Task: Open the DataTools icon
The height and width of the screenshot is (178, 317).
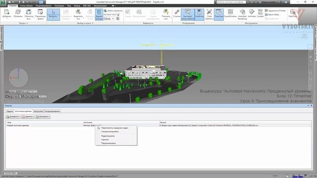Action: (x=293, y=14)
